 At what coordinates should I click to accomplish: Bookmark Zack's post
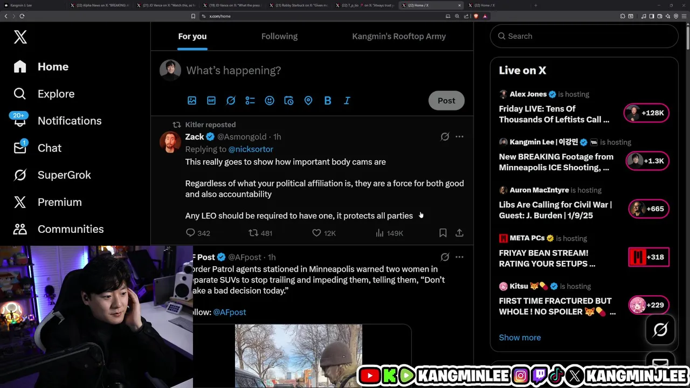tap(443, 233)
